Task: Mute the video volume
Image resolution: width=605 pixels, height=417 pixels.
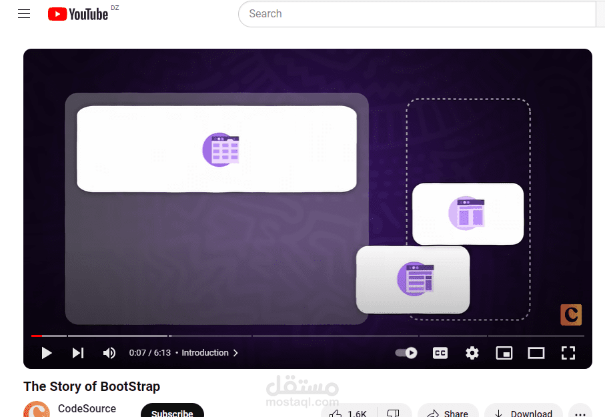Action: coord(109,353)
